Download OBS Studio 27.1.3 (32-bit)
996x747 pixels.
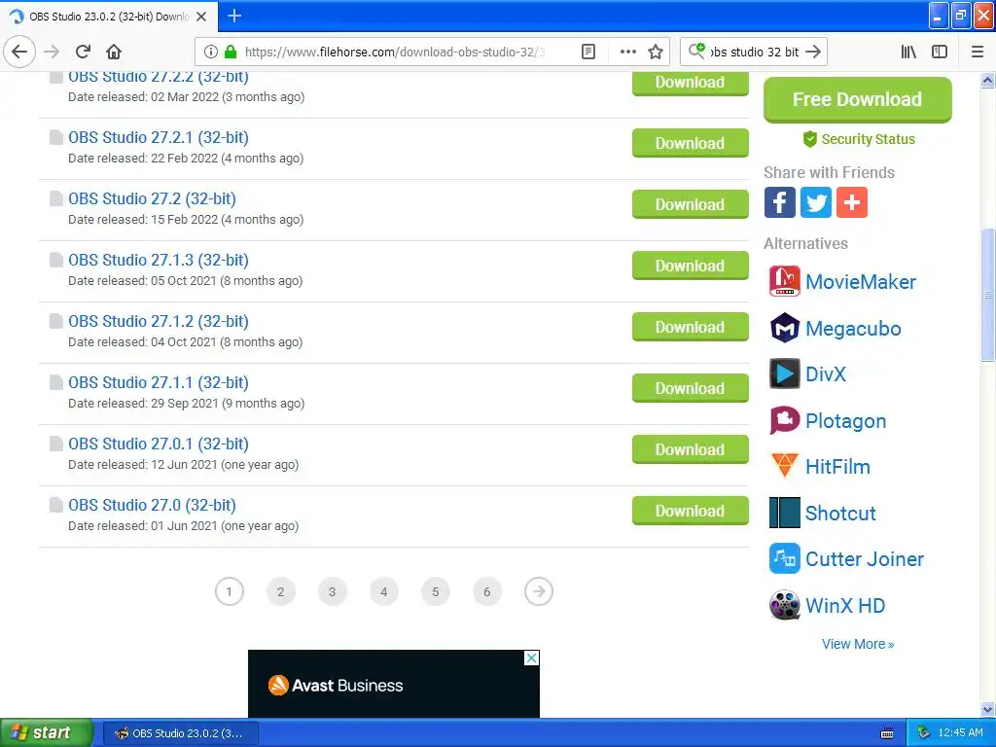click(690, 266)
